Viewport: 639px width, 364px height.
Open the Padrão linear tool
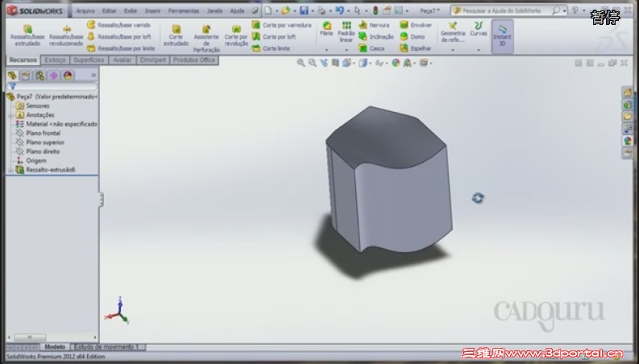click(346, 31)
